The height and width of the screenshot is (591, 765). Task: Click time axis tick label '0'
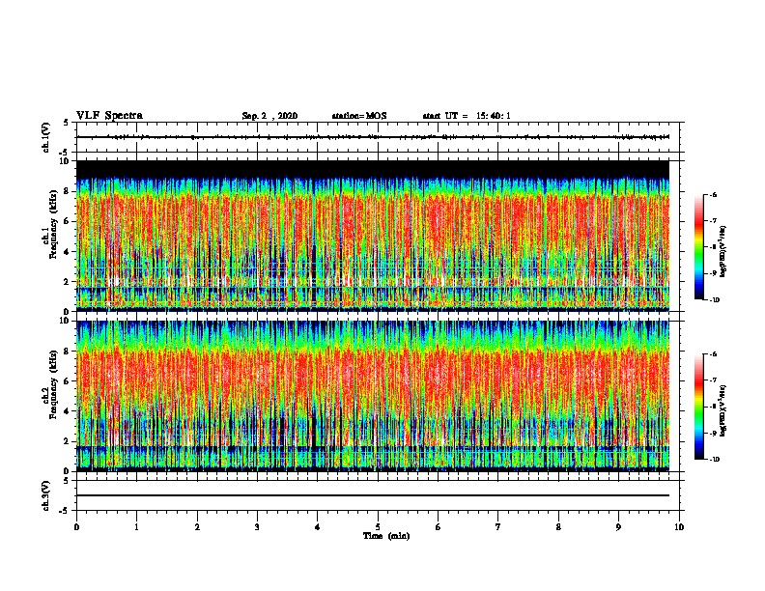tap(76, 526)
